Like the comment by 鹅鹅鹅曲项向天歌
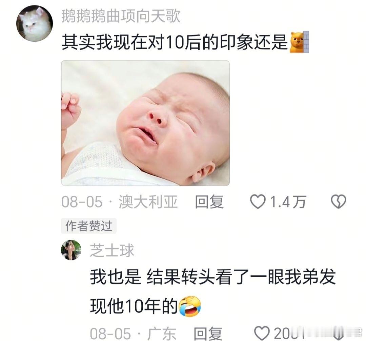Viewport: 366px width, 341px height. (258, 202)
